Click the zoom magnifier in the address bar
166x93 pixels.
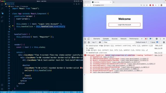point(141,5)
